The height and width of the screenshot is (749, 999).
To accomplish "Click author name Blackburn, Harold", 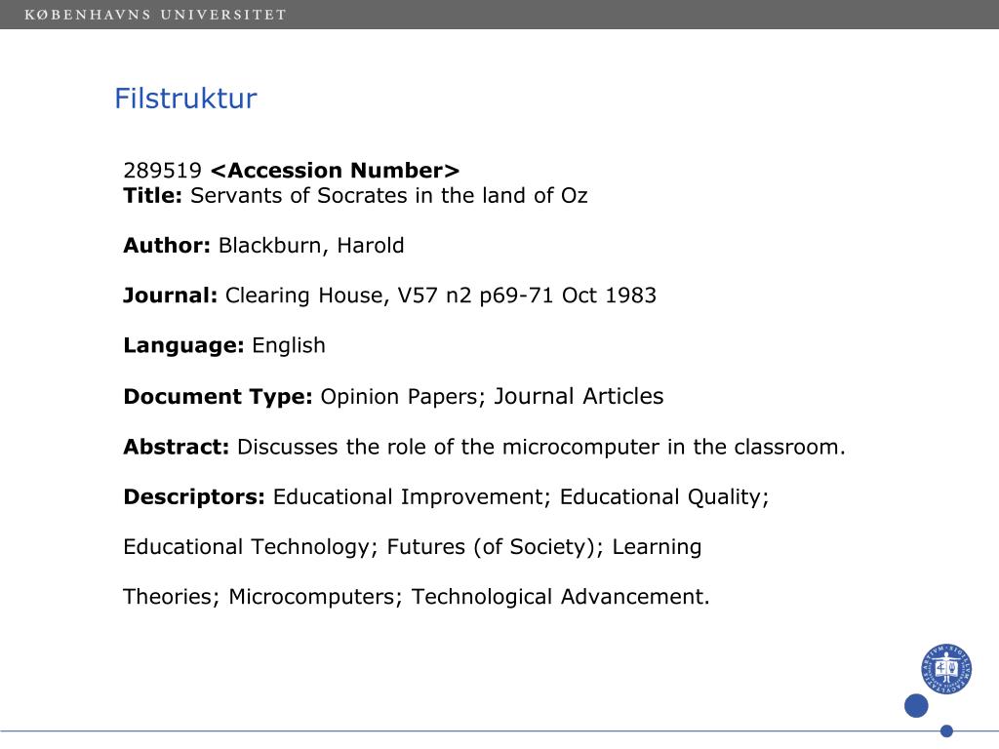I will (311, 246).
